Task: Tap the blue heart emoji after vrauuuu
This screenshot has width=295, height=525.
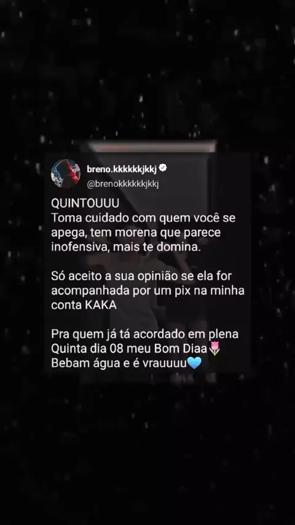Action: (195, 363)
